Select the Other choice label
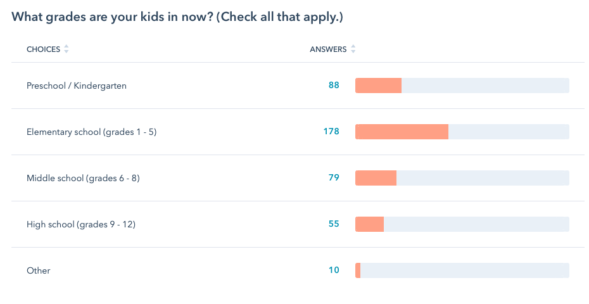This screenshot has height=304, width=589. pos(38,270)
